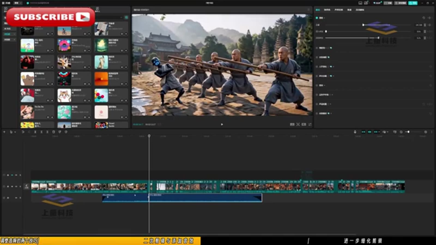The width and height of the screenshot is (436, 245).
Task: Click the preview ratio icon beside fullscreen
Action: 304,124
